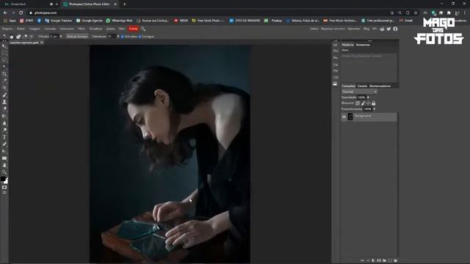Choose intersect selection mode icon
The image size is (470, 264).
tap(31, 37)
